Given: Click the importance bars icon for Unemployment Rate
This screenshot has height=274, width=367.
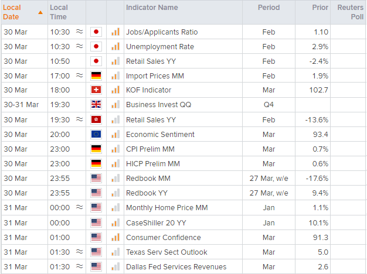Looking at the screenshot, I should click(115, 46).
